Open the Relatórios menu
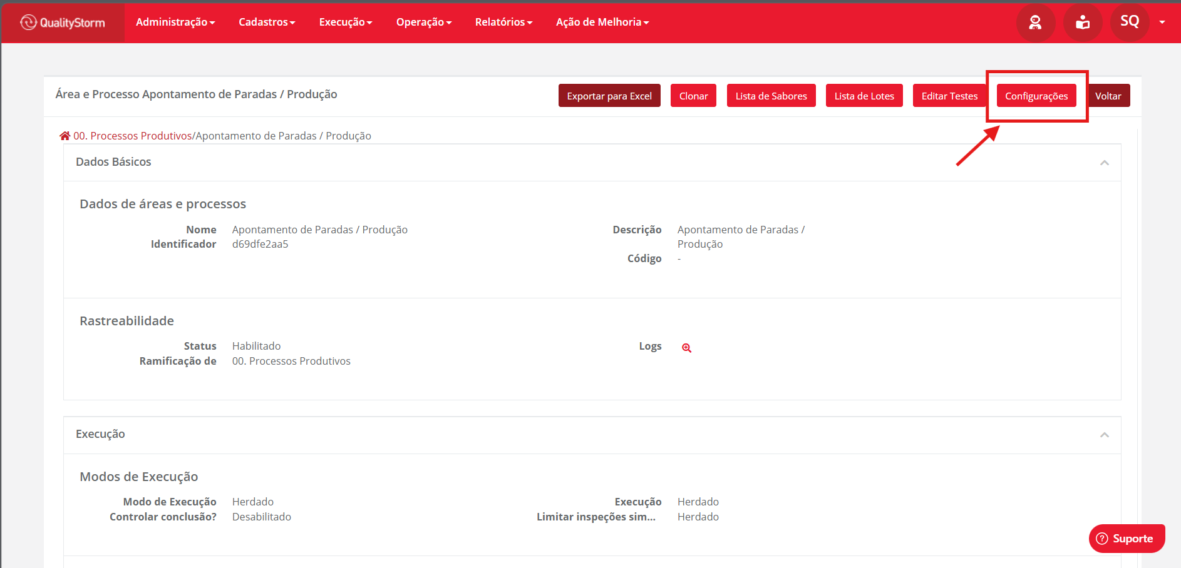This screenshot has height=568, width=1181. point(504,22)
